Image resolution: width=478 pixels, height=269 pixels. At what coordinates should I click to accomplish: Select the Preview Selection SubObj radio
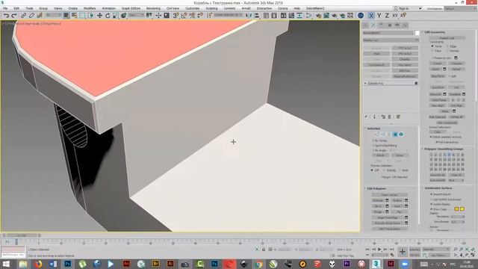coord(385,170)
